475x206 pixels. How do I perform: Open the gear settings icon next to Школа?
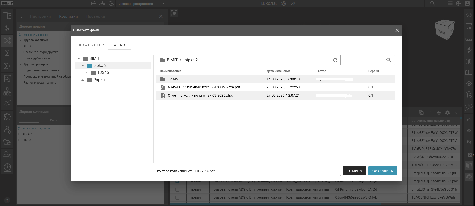tap(284, 3)
